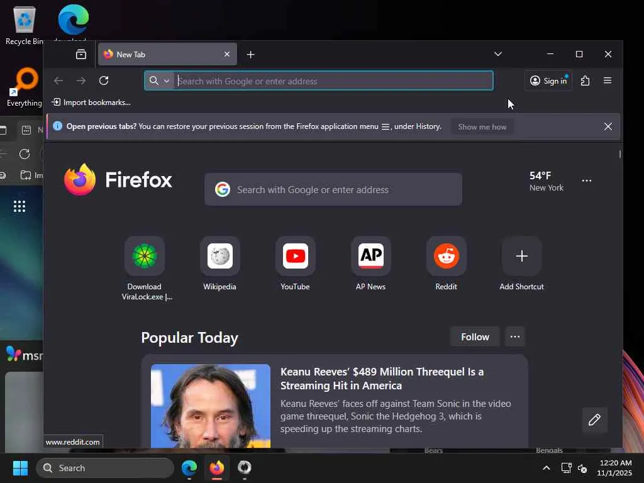Reload the page in Firefox
Image resolution: width=644 pixels, height=483 pixels.
click(x=104, y=80)
